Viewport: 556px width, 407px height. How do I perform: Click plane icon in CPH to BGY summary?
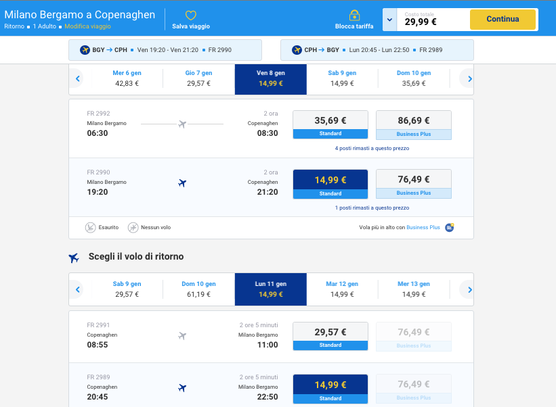point(297,50)
